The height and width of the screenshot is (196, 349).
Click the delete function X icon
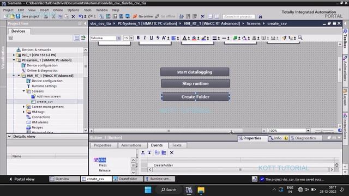[x=172, y=152]
